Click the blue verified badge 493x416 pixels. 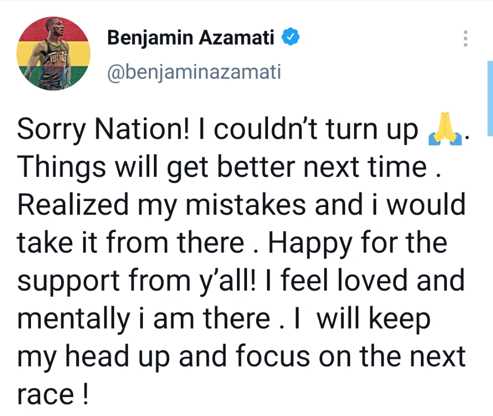coord(291,38)
